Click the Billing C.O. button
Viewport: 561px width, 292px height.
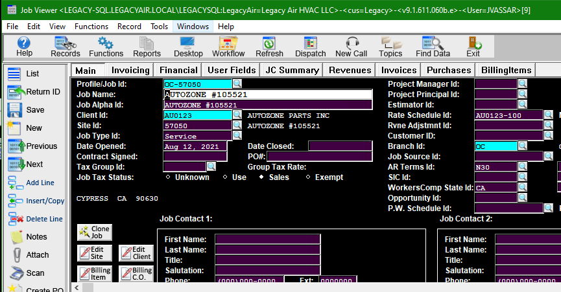[136, 274]
